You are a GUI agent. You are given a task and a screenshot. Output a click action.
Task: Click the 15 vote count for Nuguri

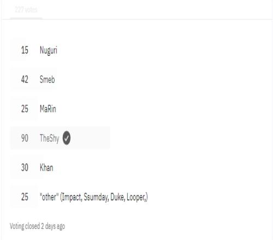click(x=25, y=50)
